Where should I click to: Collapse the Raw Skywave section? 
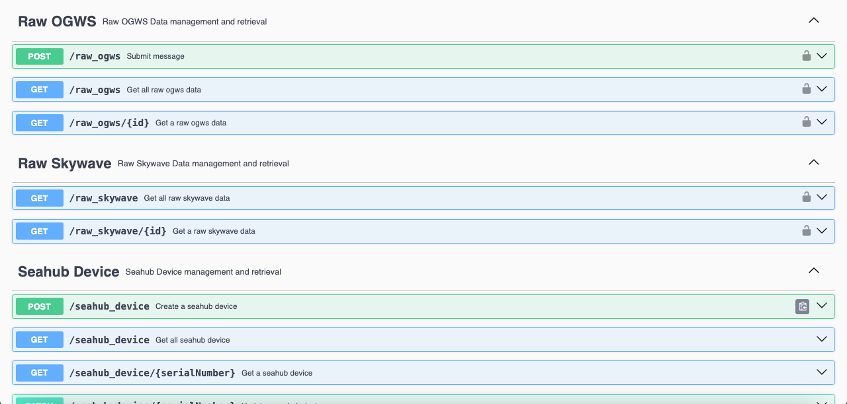814,162
